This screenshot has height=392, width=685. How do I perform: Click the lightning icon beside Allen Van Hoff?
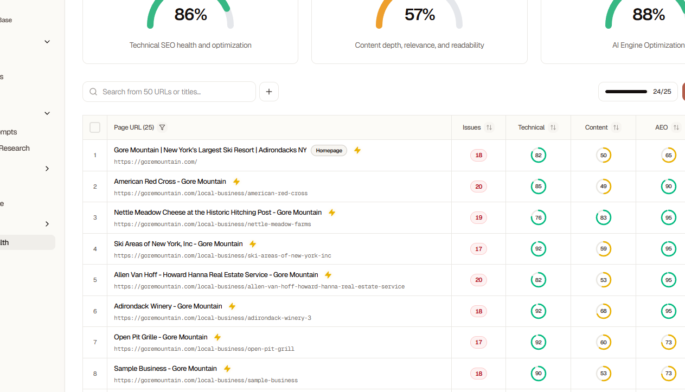tap(328, 275)
